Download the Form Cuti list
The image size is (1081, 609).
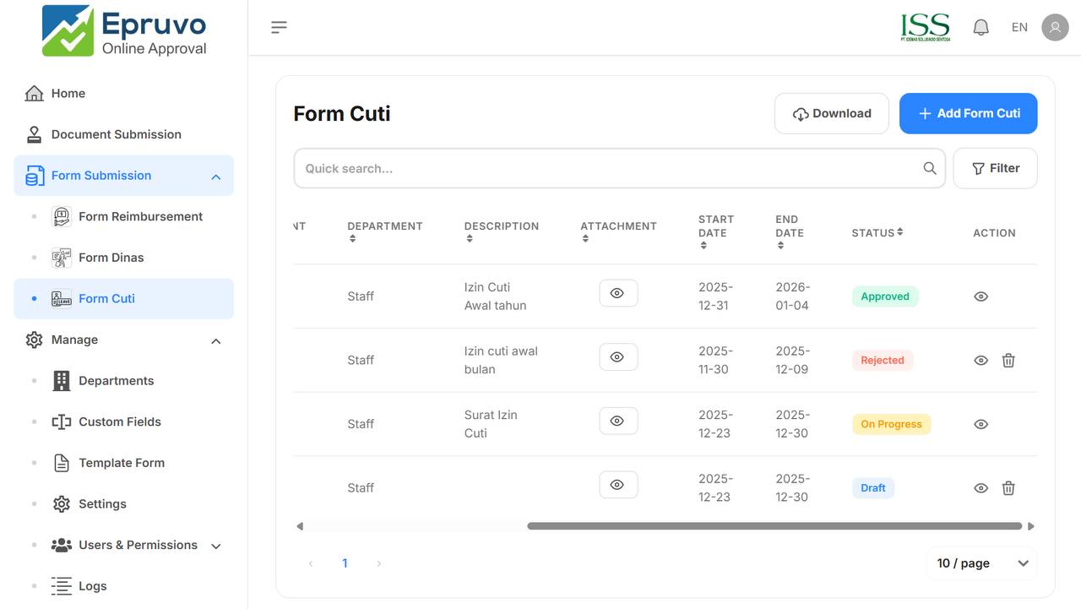click(831, 113)
